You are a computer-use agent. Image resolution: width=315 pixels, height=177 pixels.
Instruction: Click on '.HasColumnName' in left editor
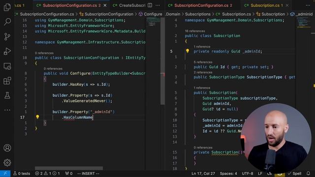click(77, 117)
